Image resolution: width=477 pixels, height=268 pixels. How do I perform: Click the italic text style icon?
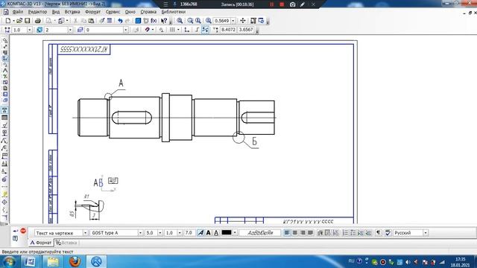coord(200,233)
